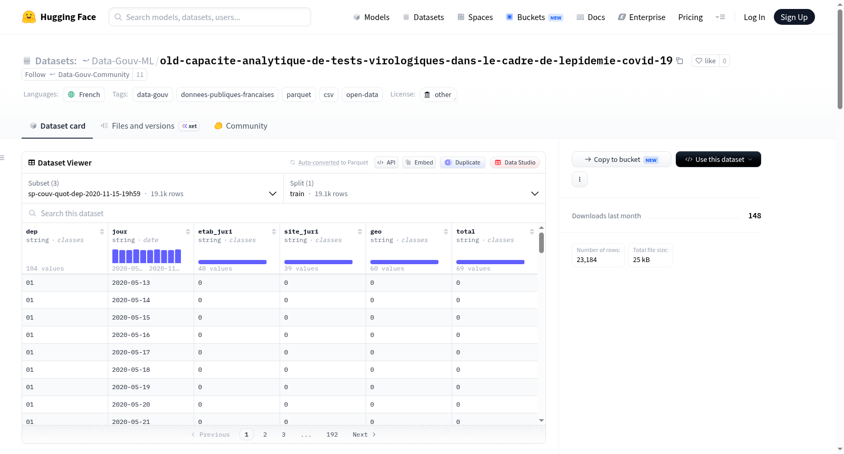The width and height of the screenshot is (844, 454).
Task: Sort the jour column using its sort icon
Action: point(188,231)
